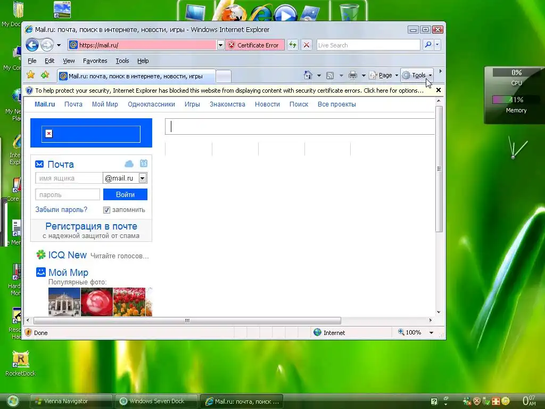Open Регистрация в почте link
545x409 pixels.
[x=91, y=226]
